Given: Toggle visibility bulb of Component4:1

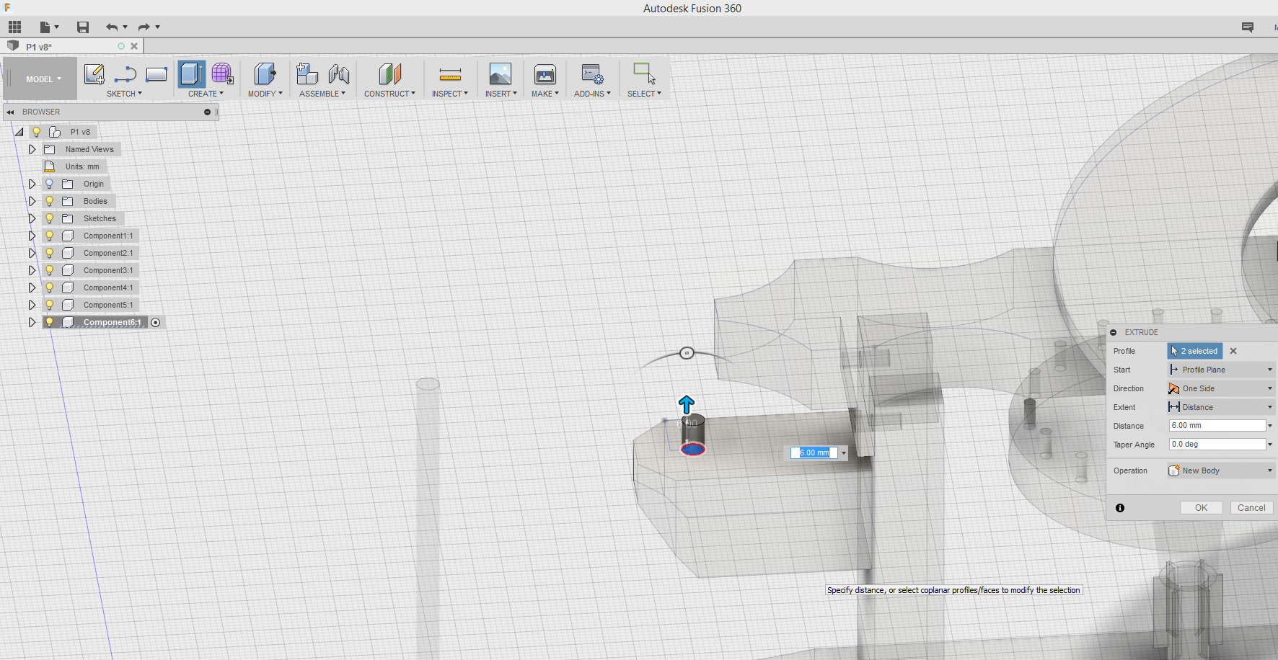Looking at the screenshot, I should click(x=49, y=287).
